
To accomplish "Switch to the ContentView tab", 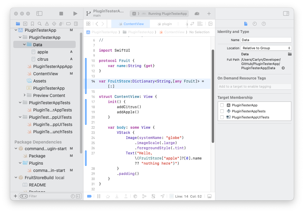I will coord(131,24).
